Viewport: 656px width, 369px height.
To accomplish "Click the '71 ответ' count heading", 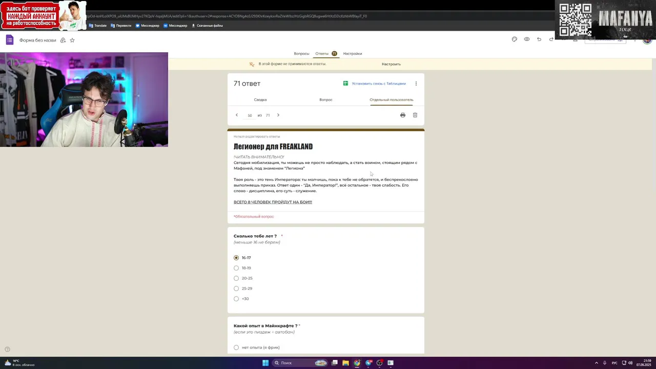I will (247, 84).
